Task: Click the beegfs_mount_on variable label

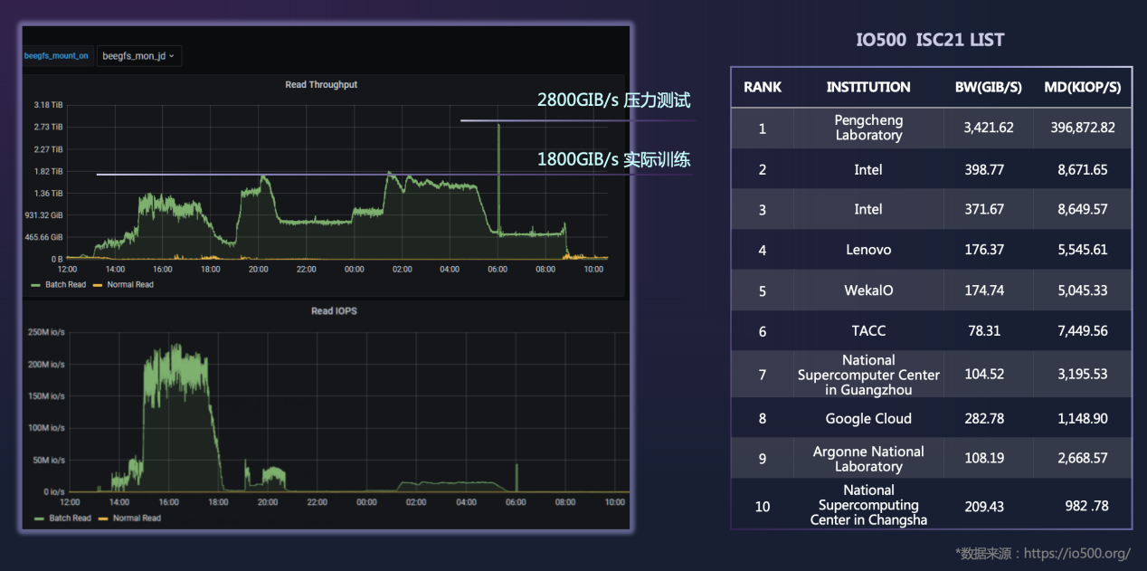Action: coord(57,56)
